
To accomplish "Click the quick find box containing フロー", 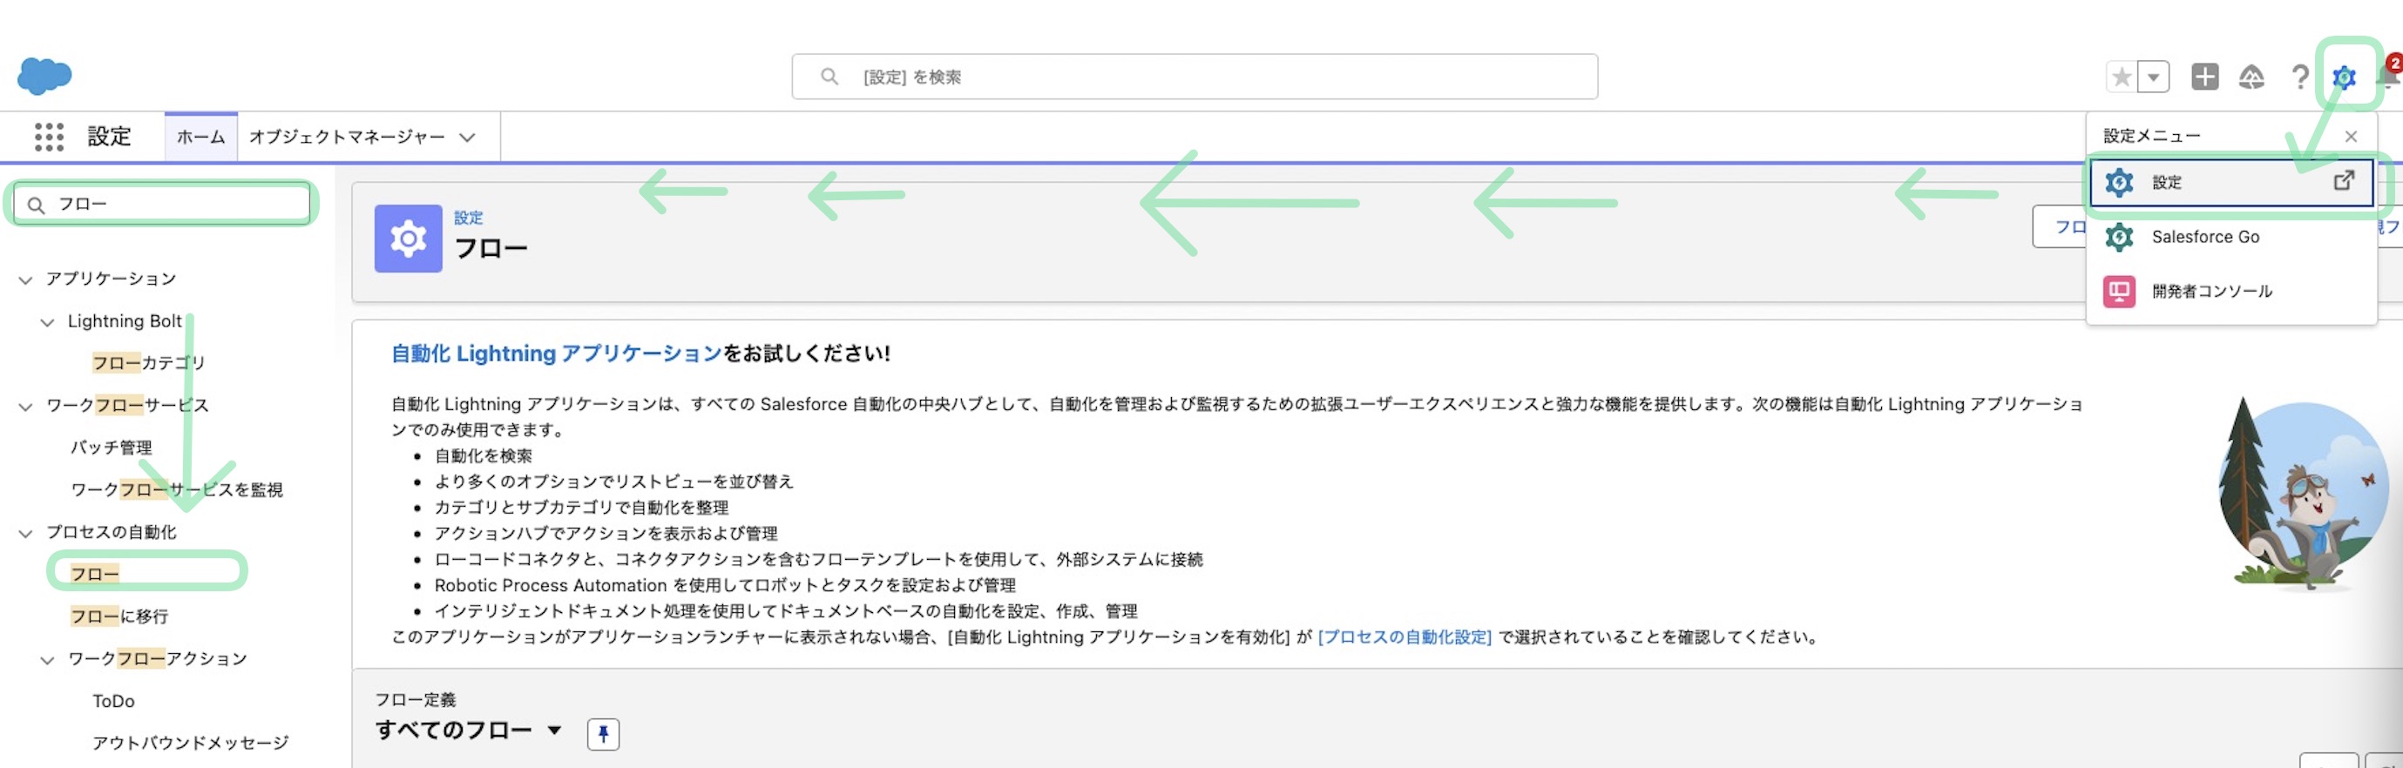I will [x=161, y=204].
